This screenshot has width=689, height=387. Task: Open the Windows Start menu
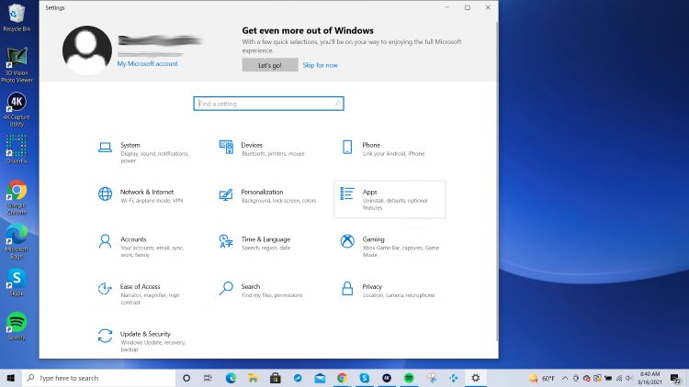(11, 378)
